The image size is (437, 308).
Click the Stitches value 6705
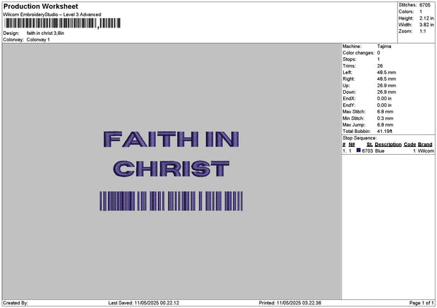425,5
